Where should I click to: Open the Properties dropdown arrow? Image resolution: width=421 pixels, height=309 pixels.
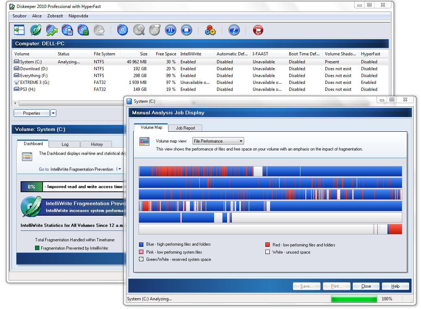click(53, 113)
